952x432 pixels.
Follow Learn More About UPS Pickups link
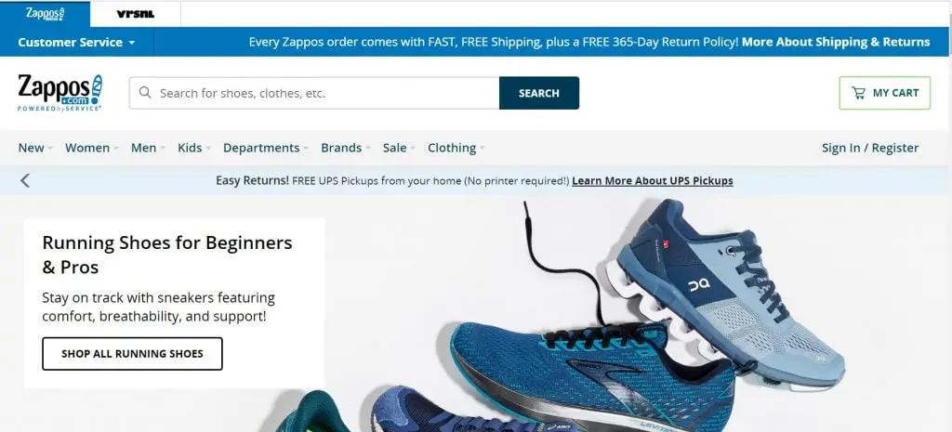click(x=652, y=181)
